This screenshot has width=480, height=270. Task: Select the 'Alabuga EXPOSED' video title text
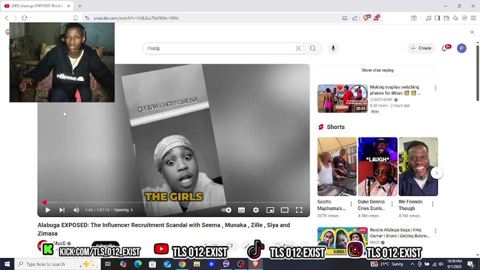coord(163,229)
